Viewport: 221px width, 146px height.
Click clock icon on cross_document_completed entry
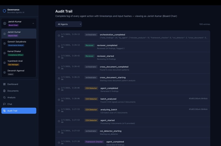click(59, 68)
